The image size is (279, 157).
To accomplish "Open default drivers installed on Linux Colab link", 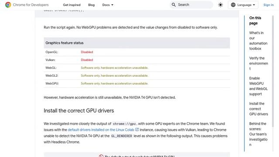I will (101, 130).
